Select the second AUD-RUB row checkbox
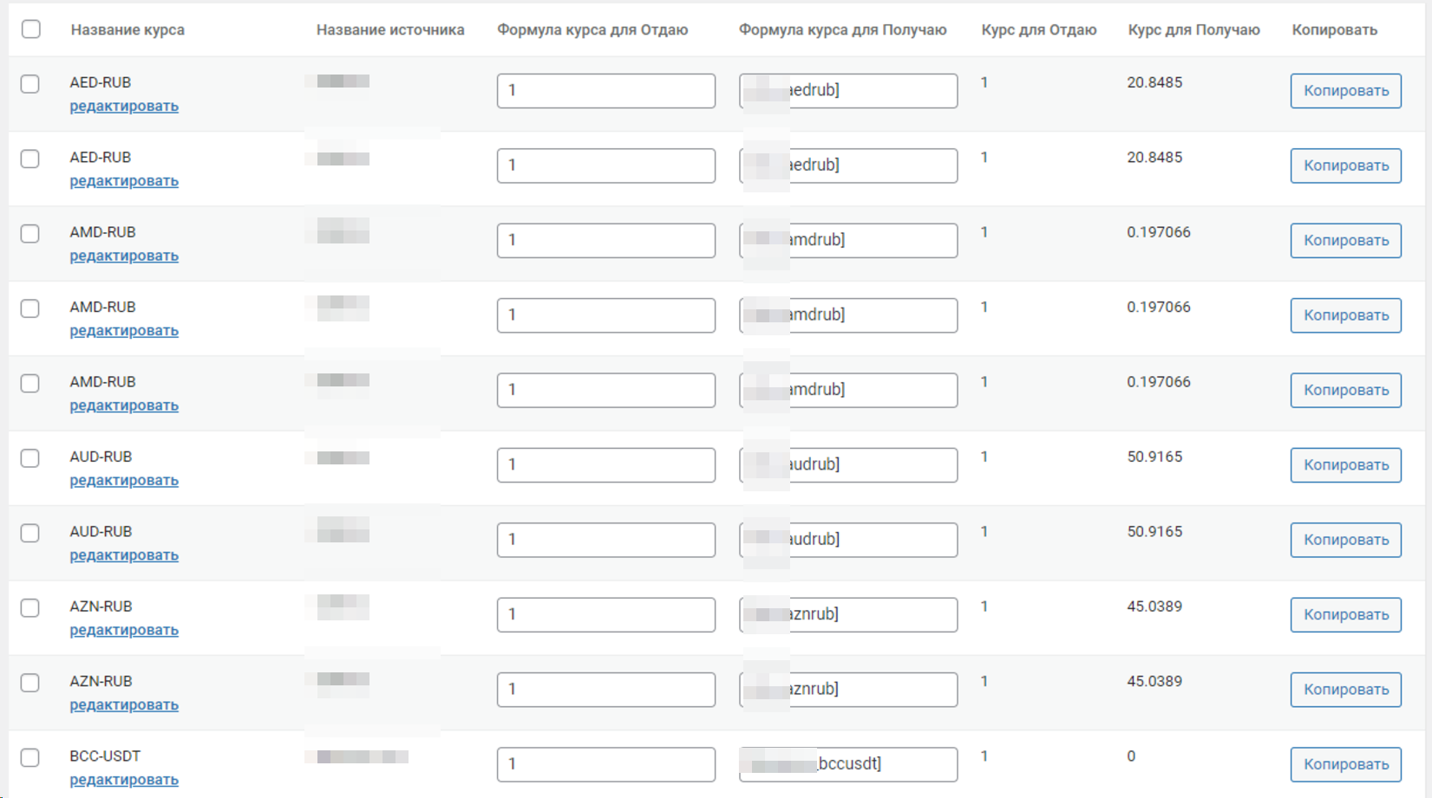This screenshot has width=1432, height=798. [30, 533]
